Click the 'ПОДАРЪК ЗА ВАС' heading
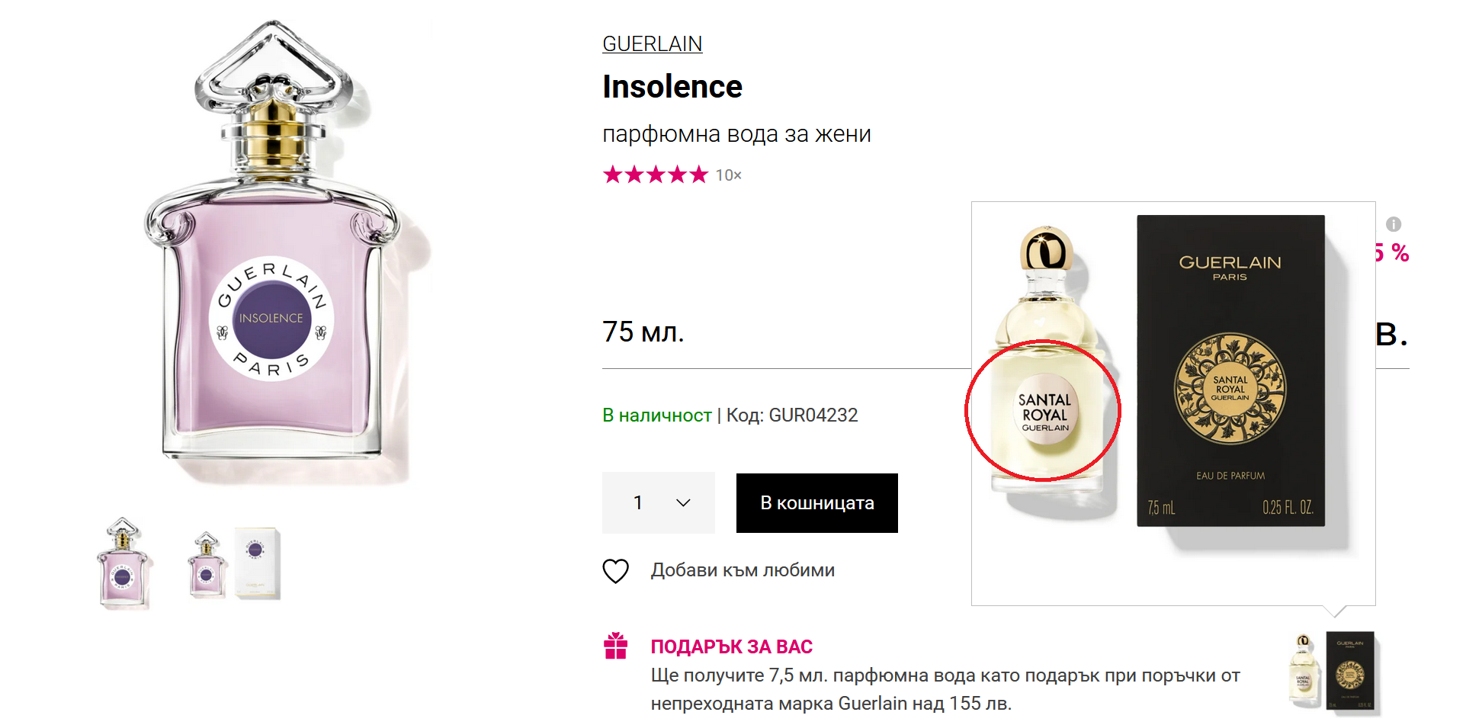Screen dimensions: 1466x725 click(x=731, y=646)
